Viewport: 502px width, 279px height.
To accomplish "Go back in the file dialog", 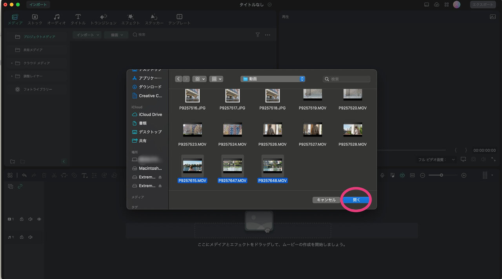I will [178, 79].
